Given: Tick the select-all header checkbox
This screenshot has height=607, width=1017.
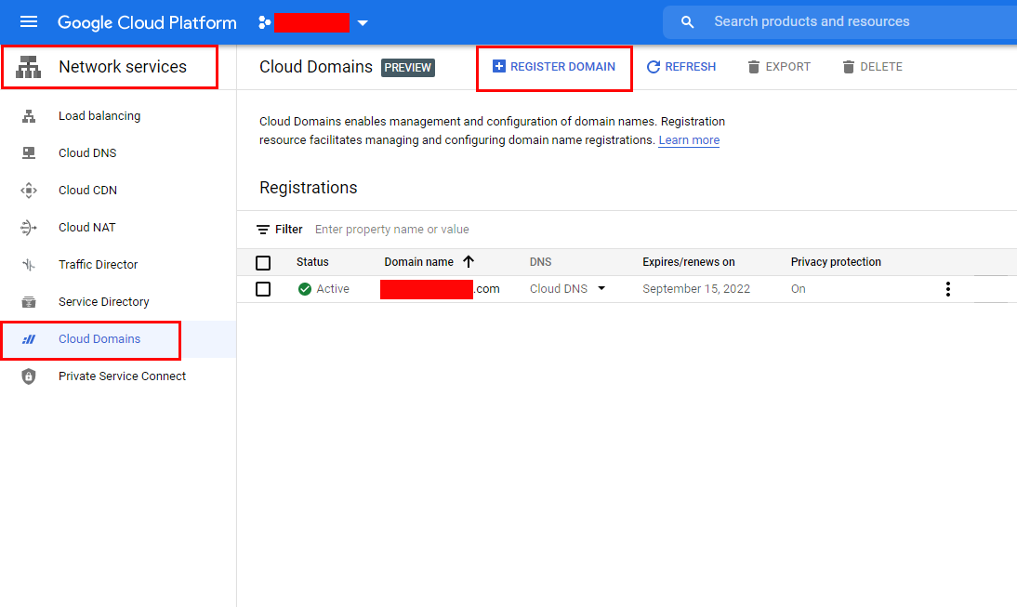Looking at the screenshot, I should pyautogui.click(x=263, y=263).
